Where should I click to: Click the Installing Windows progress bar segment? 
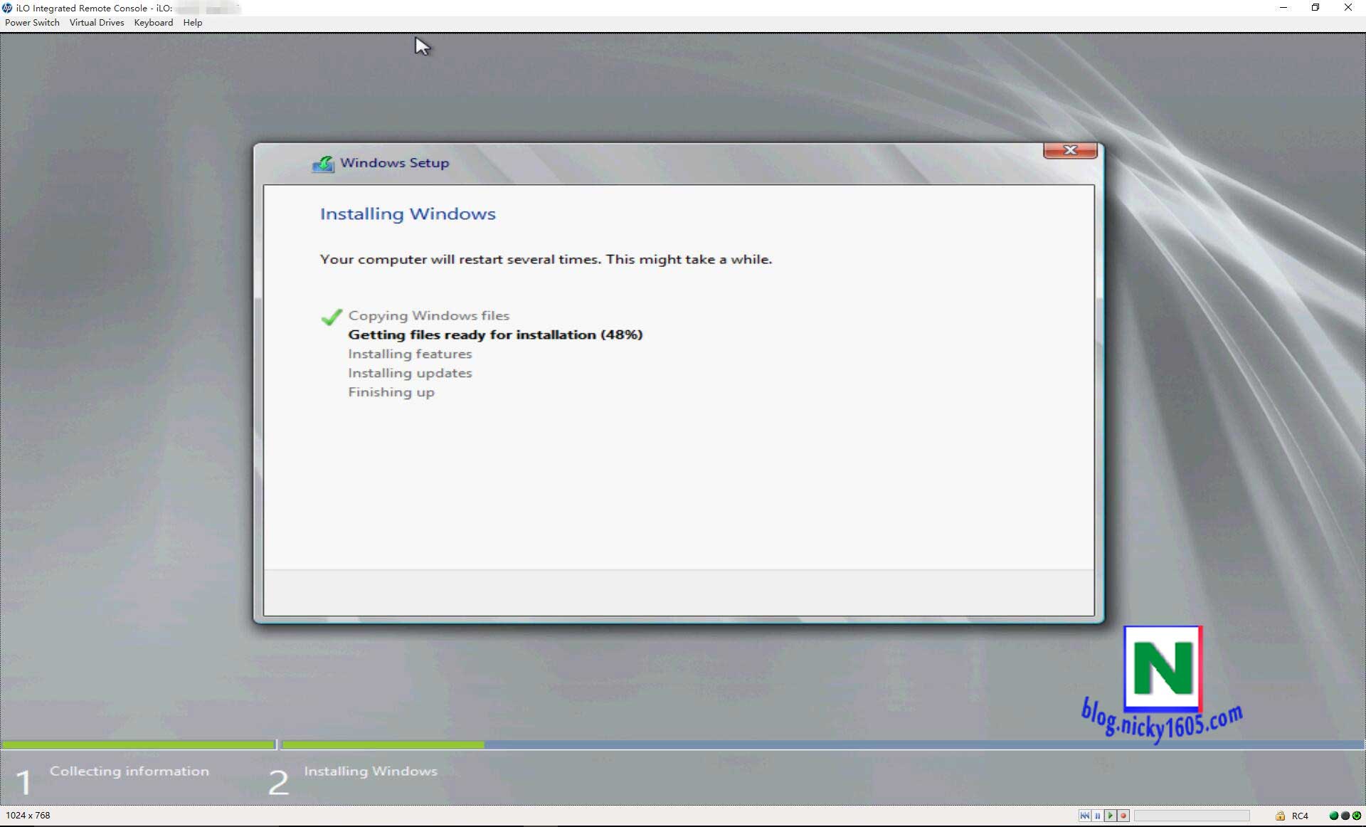click(383, 744)
